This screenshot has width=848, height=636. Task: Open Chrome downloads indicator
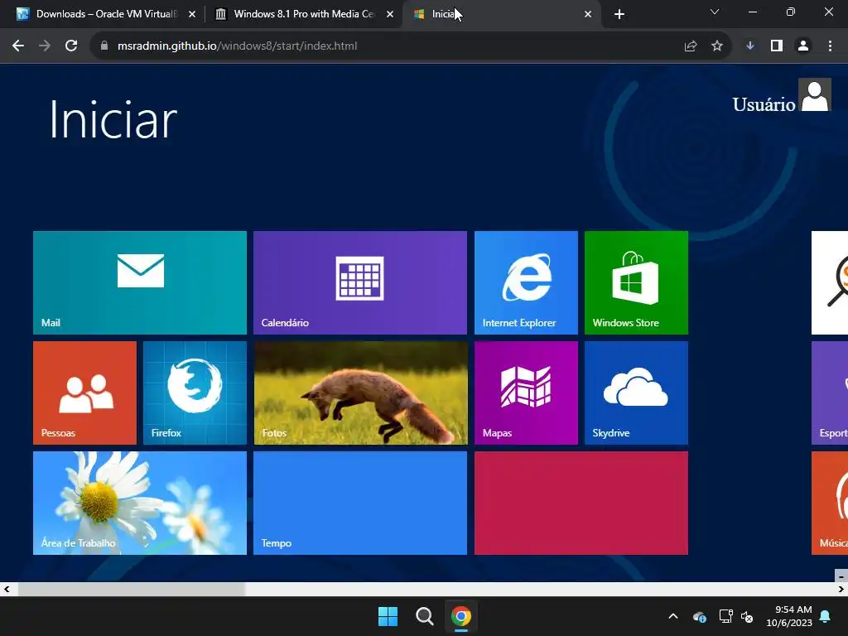pos(750,46)
